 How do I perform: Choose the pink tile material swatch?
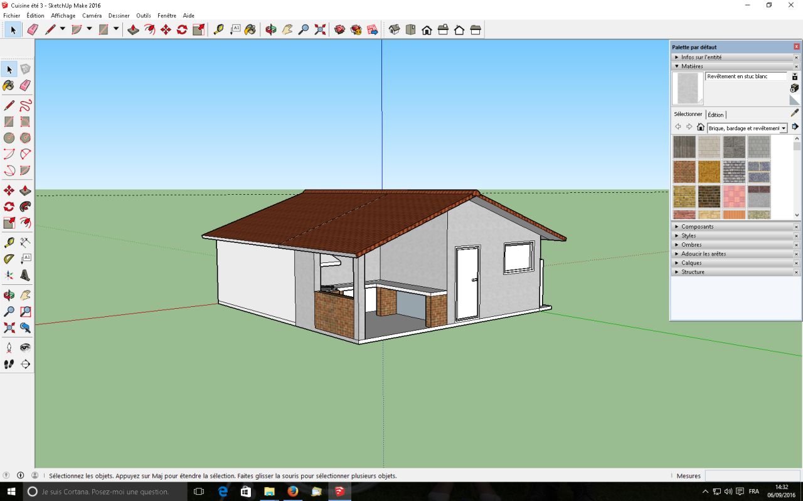tap(734, 197)
